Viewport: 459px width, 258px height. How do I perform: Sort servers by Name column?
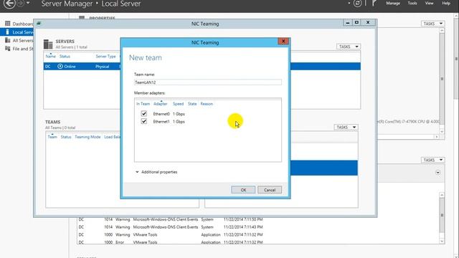[x=51, y=56]
